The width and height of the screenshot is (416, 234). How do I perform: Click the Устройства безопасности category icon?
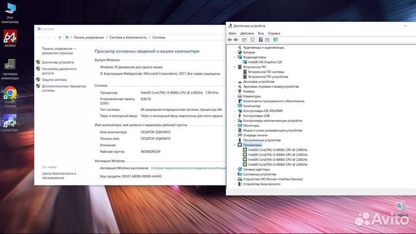(240, 184)
